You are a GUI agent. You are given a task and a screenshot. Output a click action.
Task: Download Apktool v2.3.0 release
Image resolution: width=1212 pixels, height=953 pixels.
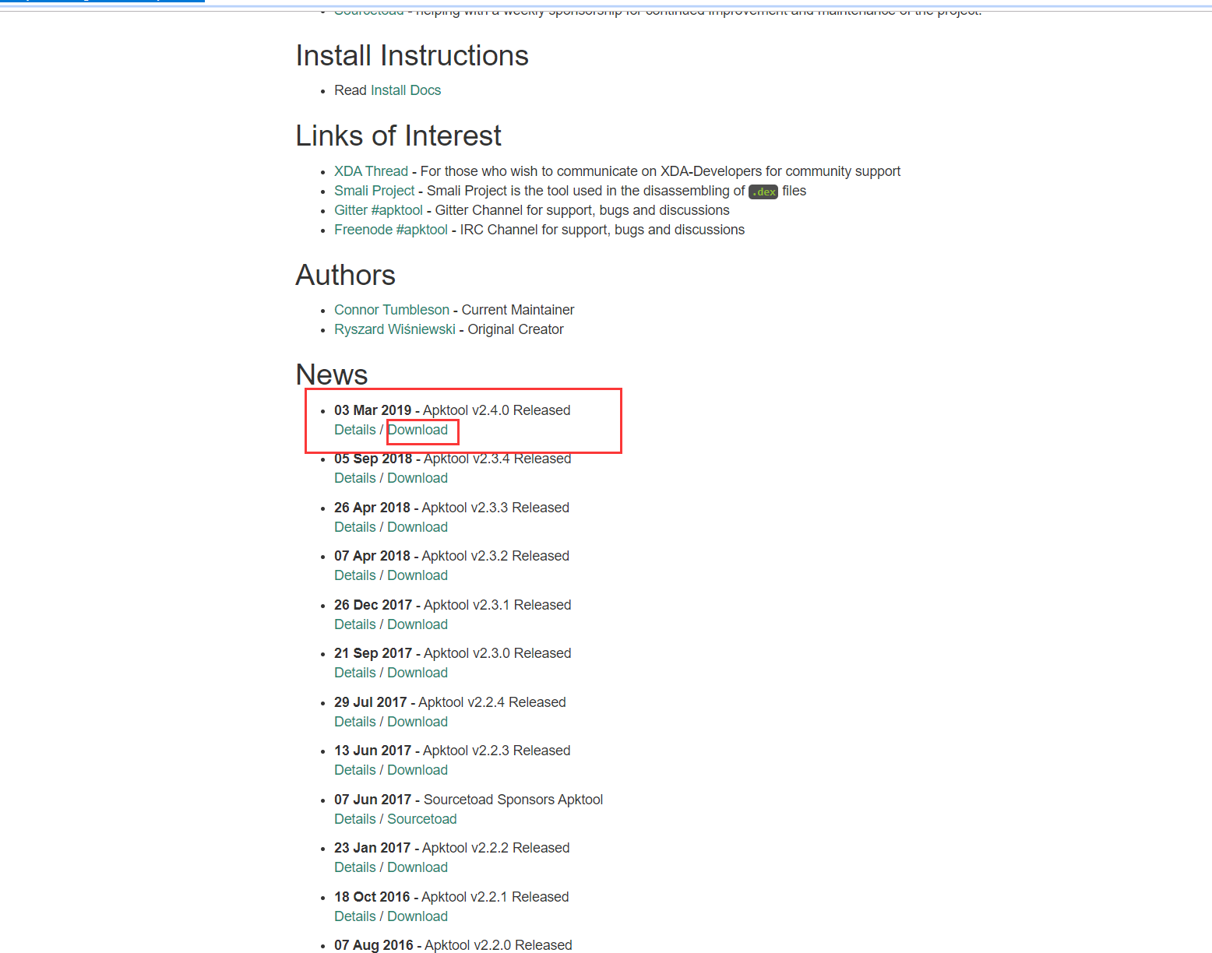[x=418, y=673]
